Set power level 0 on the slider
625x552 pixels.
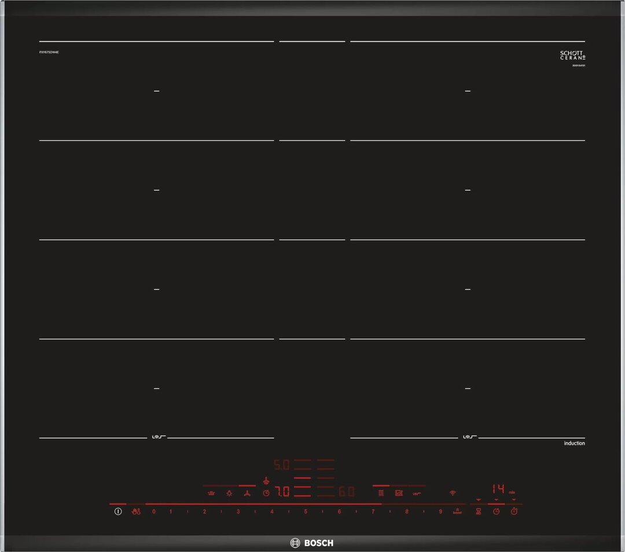tap(154, 511)
